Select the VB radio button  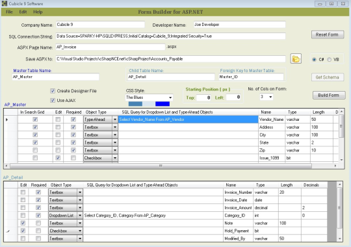pyautogui.click(x=329, y=60)
